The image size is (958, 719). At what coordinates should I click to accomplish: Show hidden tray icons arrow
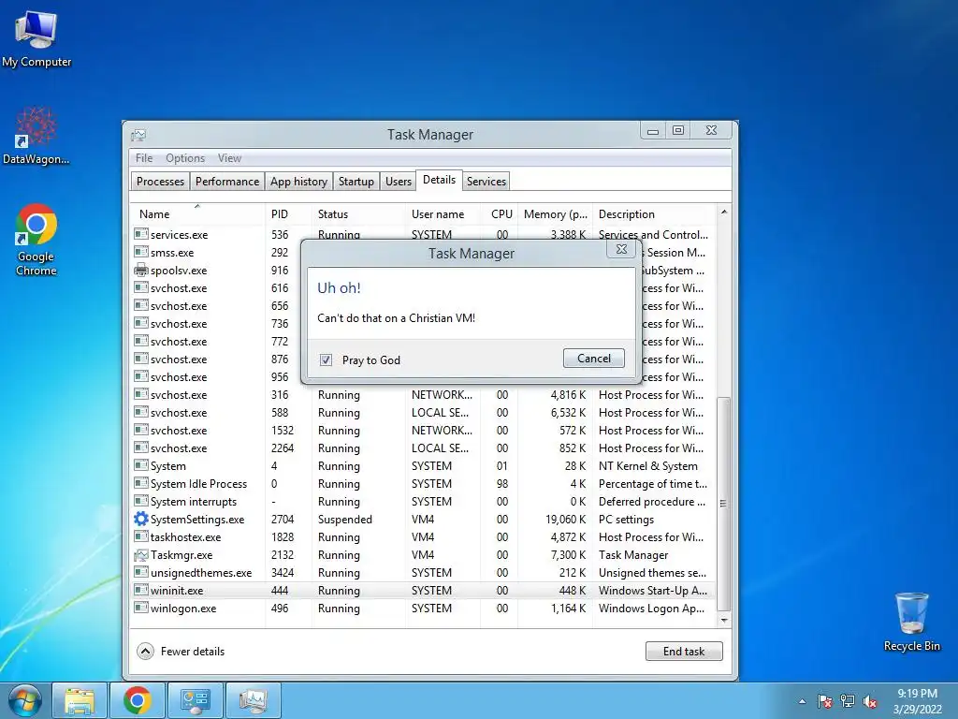click(802, 702)
